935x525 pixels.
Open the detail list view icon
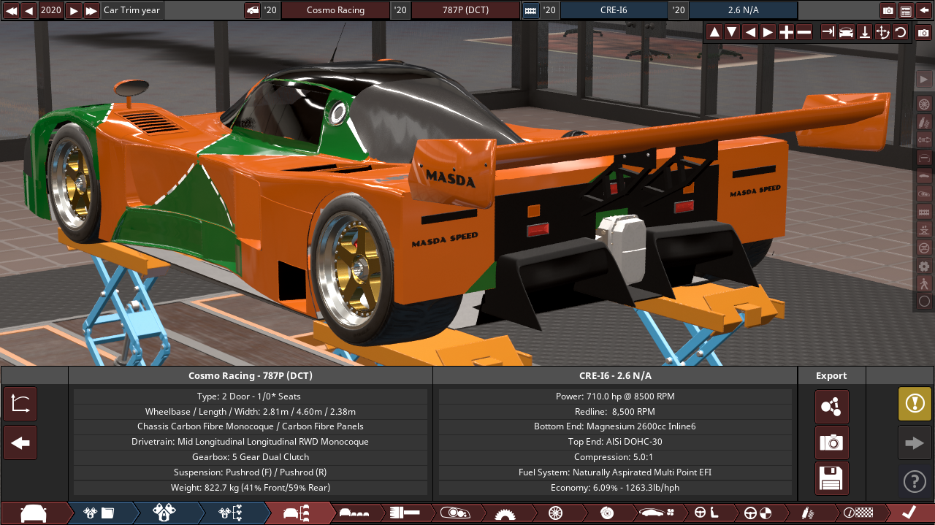[906, 10]
